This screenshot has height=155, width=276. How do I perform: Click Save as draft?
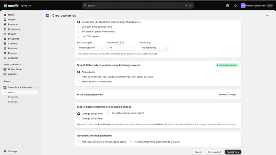214,152
